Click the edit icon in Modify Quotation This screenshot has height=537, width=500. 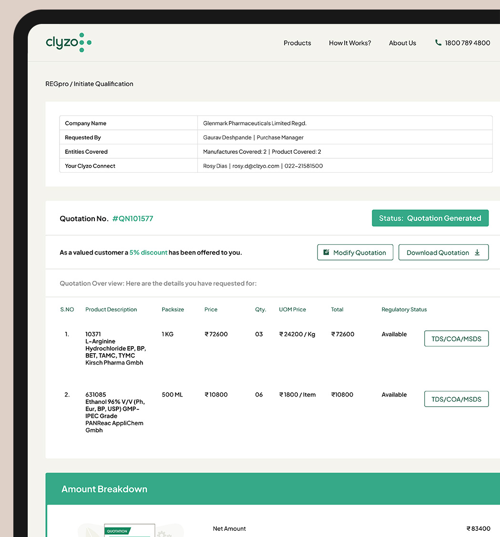326,252
